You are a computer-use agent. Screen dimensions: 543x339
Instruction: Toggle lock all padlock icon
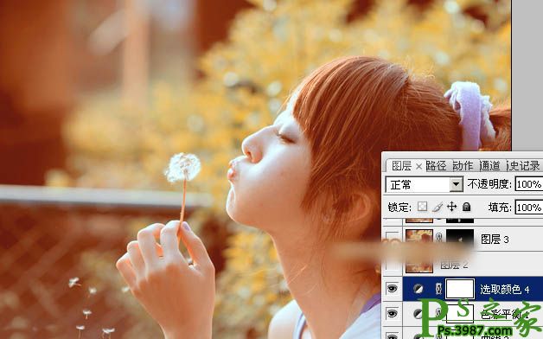tap(466, 207)
